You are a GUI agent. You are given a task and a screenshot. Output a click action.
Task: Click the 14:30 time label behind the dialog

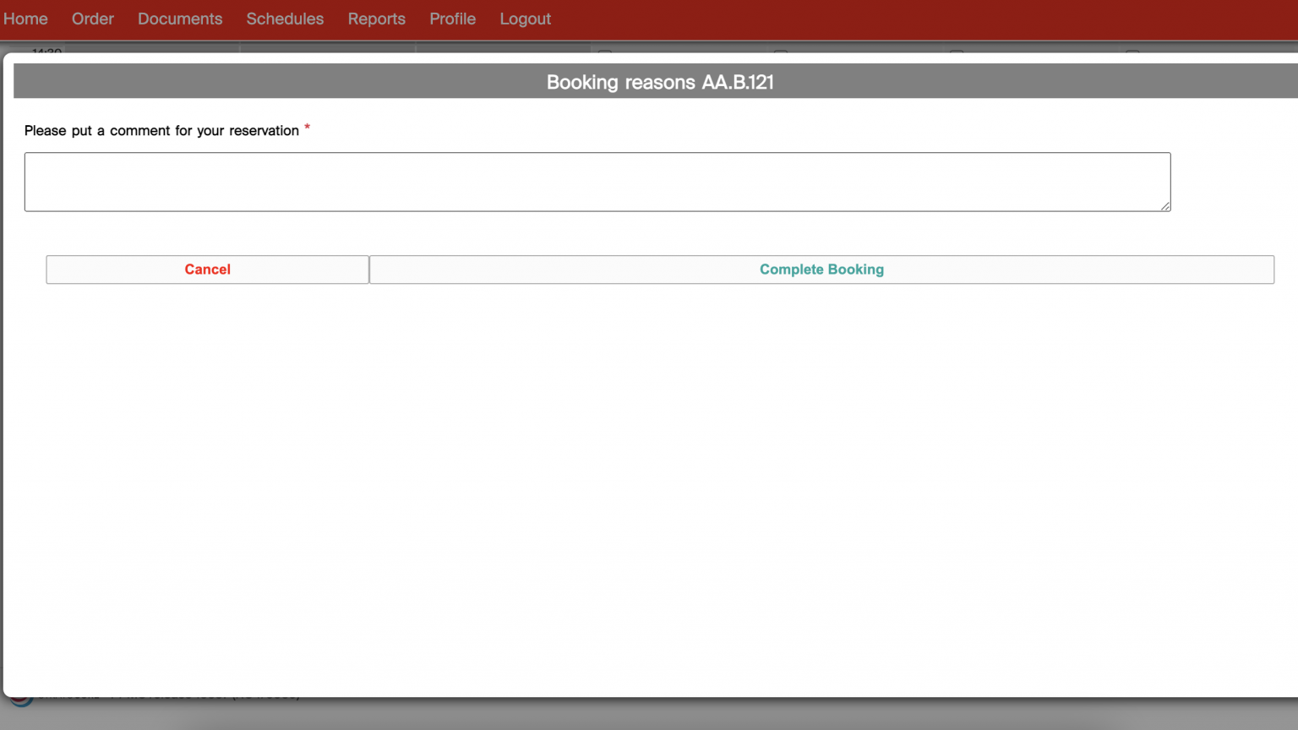46,50
